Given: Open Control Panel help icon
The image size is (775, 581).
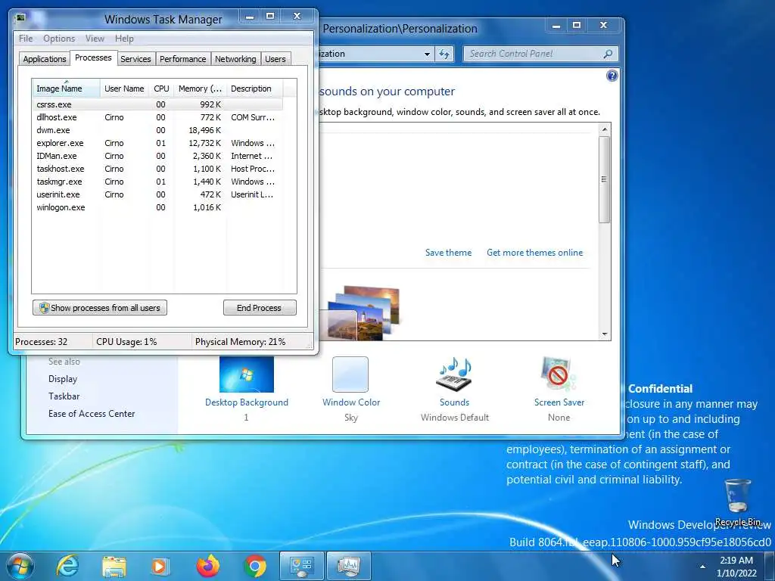Looking at the screenshot, I should coord(612,76).
